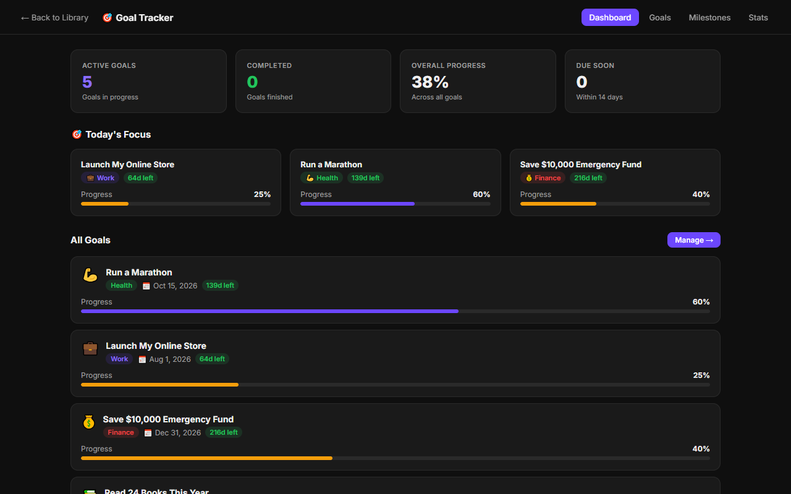
Task: Click the books icon for Read 24 Books goal
Action: tap(90, 491)
